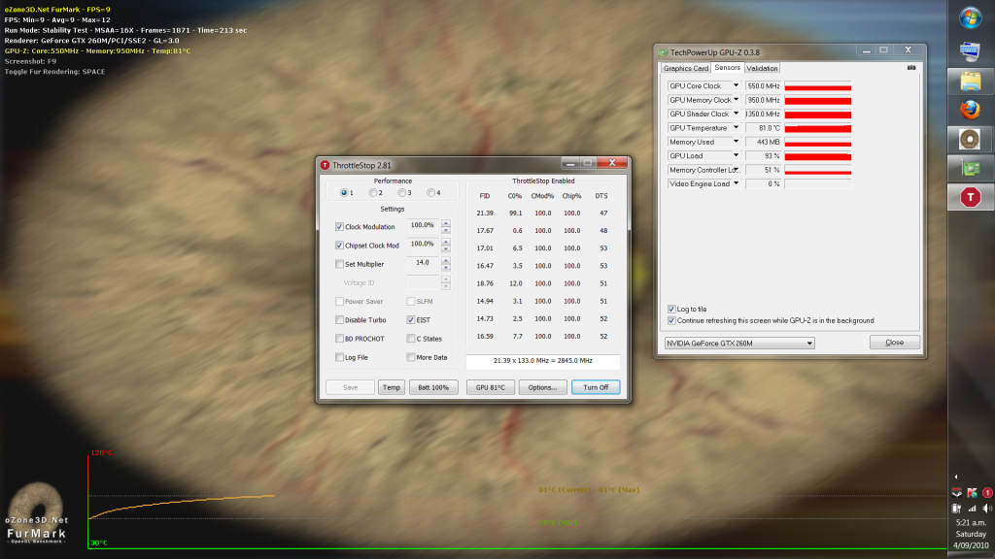Close GPU-Z with the title bar X
Screen dimensions: 995x559
click(909, 50)
